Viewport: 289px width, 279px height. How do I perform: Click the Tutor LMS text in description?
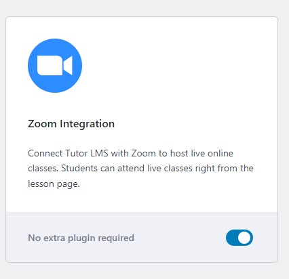pos(87,153)
